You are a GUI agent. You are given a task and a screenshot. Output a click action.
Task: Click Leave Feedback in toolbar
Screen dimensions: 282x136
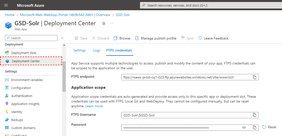click(x=213, y=38)
